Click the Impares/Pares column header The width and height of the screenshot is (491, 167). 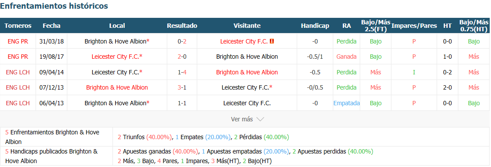(x=414, y=26)
